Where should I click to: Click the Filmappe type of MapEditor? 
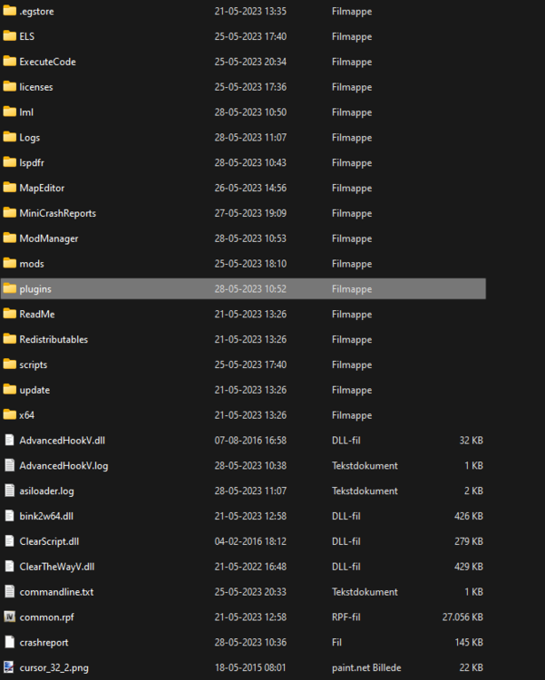352,188
